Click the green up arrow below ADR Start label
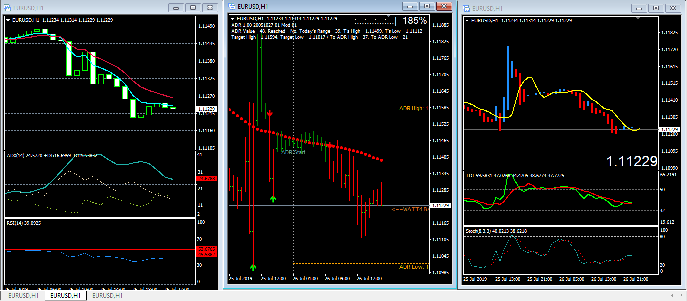Viewport: 687px width, 301px height. pyautogui.click(x=273, y=198)
